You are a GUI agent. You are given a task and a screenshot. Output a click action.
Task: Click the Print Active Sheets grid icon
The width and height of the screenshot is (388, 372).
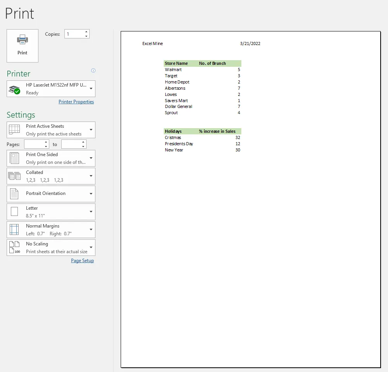click(14, 130)
